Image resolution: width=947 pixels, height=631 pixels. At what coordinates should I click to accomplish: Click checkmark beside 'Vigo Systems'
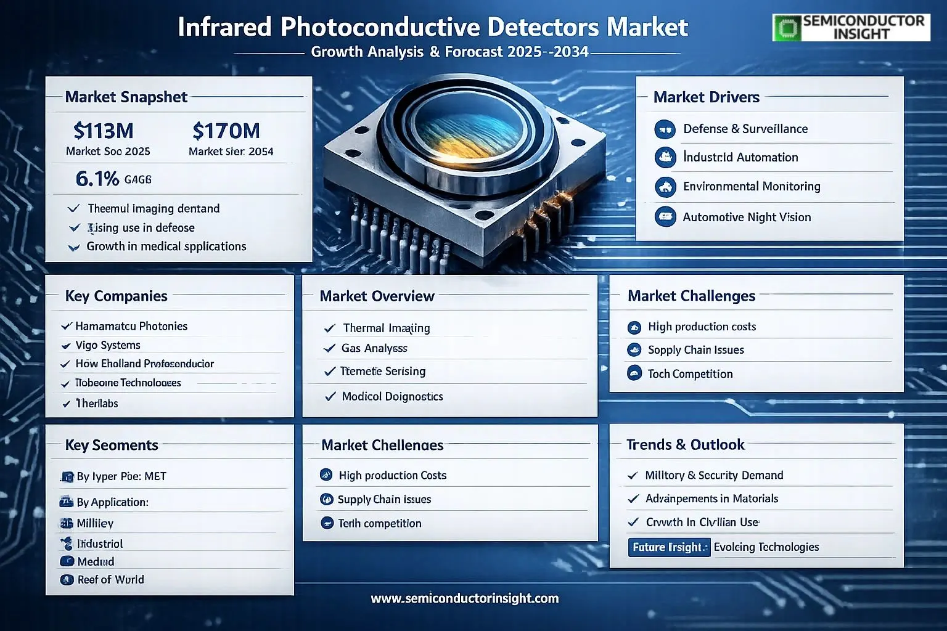65,345
